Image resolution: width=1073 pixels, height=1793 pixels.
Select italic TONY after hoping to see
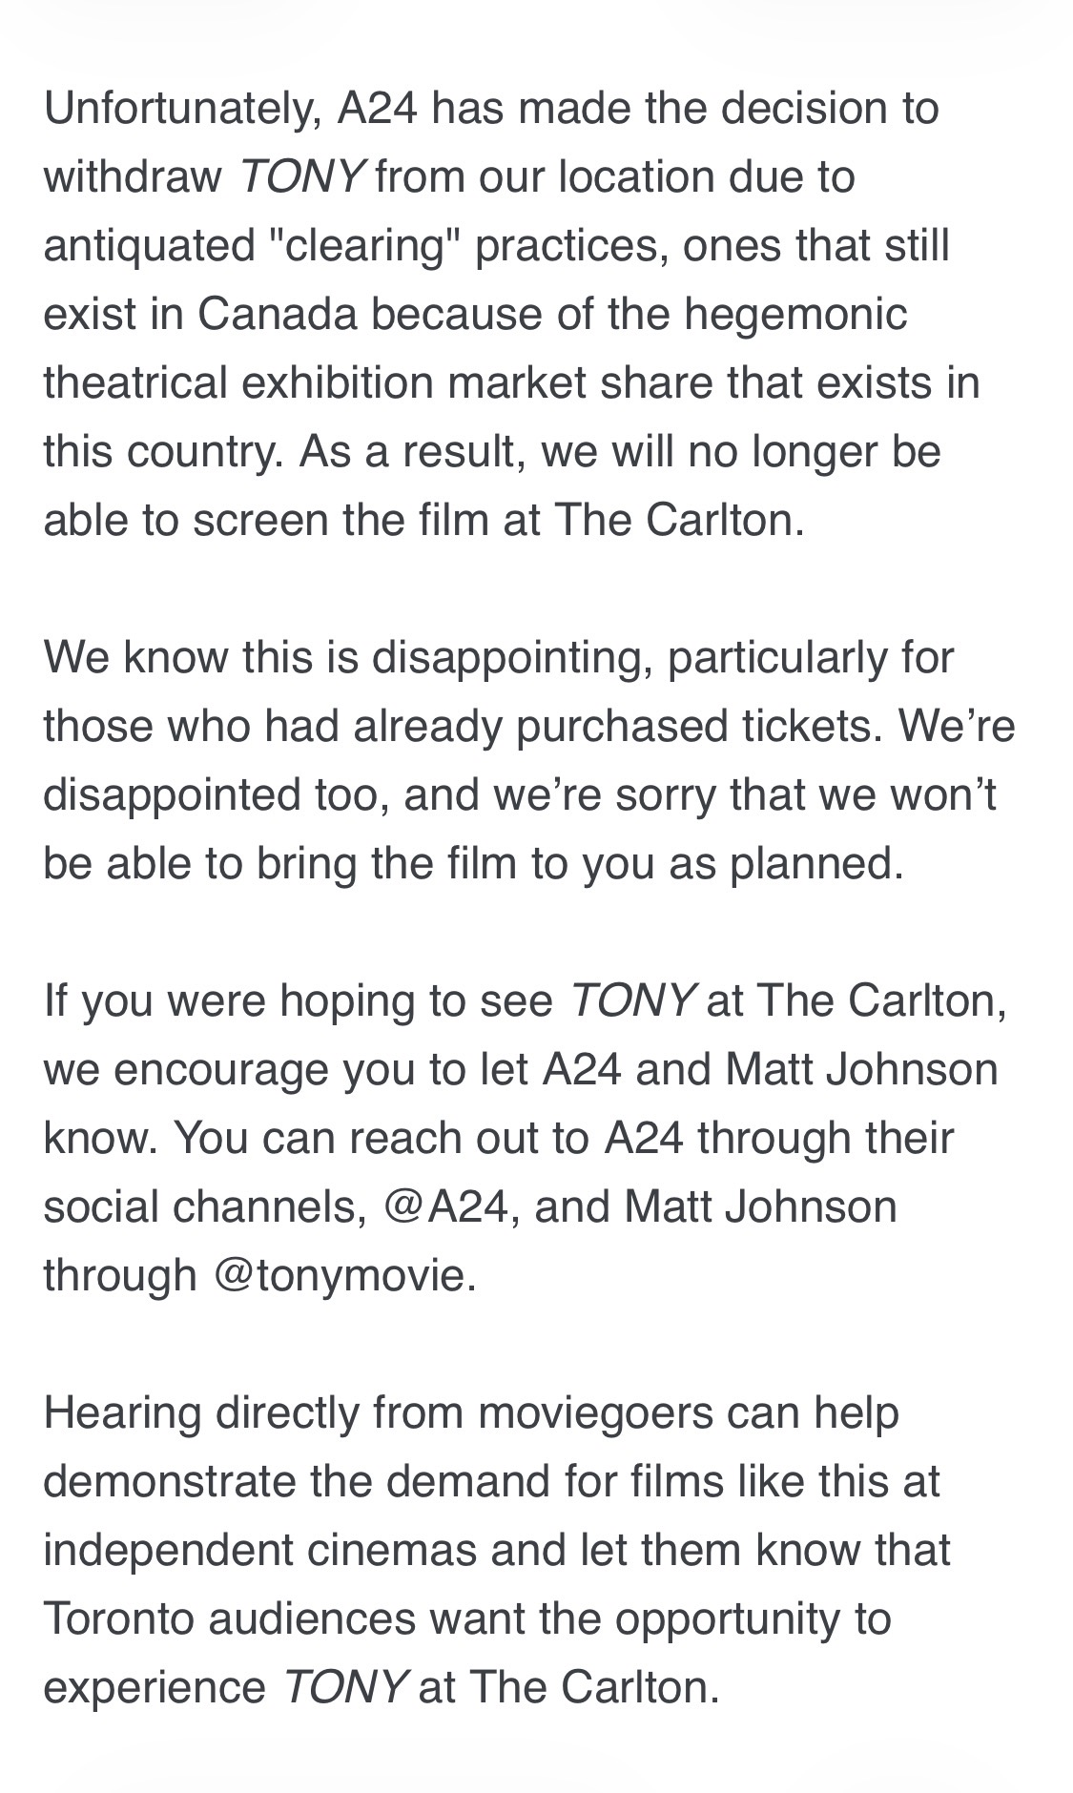coord(631,1001)
